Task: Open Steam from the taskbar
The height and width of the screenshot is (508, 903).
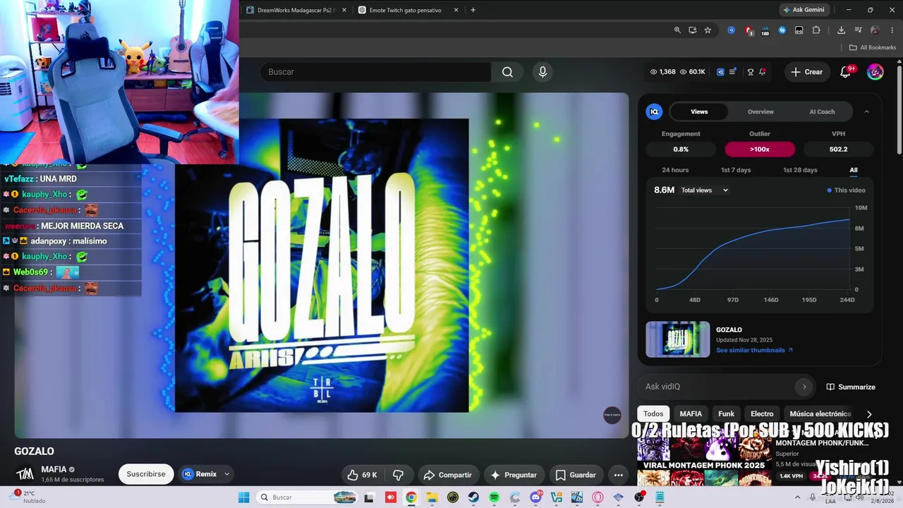Action: (473, 497)
